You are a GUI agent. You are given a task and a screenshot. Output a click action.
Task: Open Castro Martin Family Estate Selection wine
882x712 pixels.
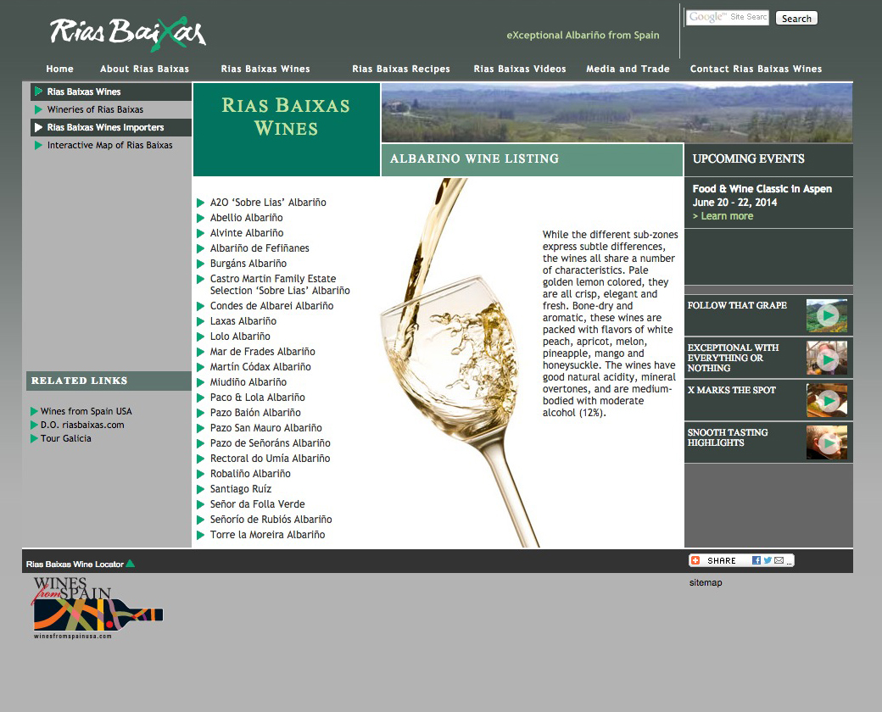(x=280, y=285)
